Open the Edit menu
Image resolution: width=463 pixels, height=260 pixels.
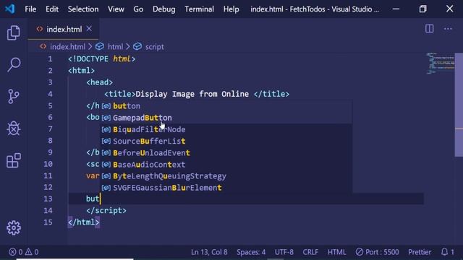click(52, 9)
